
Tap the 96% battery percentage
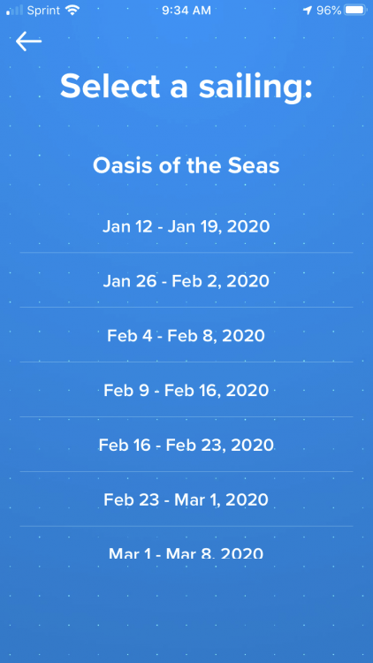click(329, 11)
